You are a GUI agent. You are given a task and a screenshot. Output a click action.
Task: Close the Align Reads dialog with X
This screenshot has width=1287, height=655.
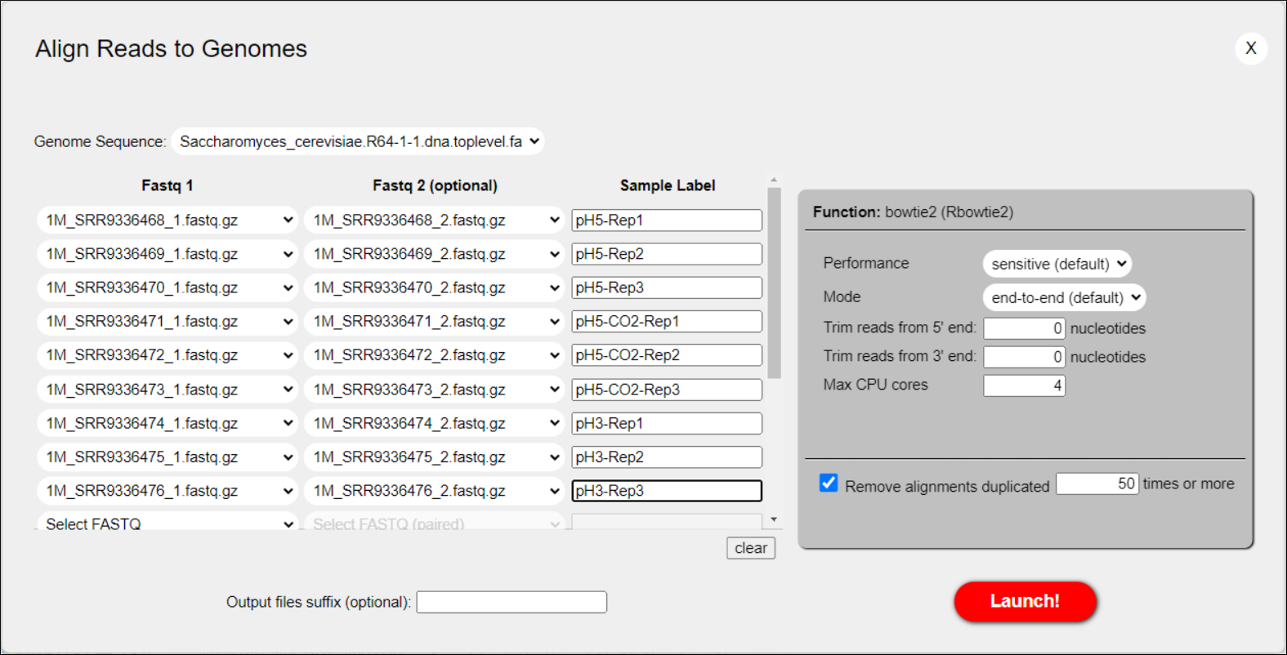coord(1250,48)
